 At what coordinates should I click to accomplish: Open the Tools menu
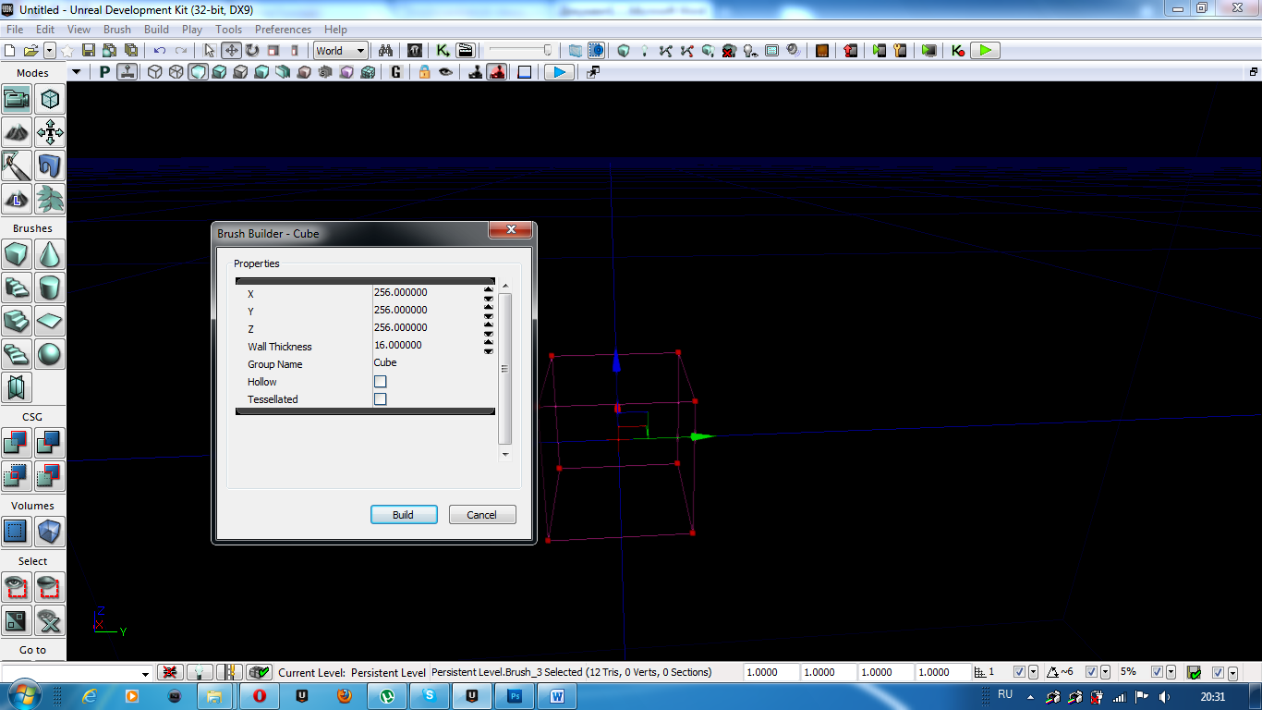point(229,30)
